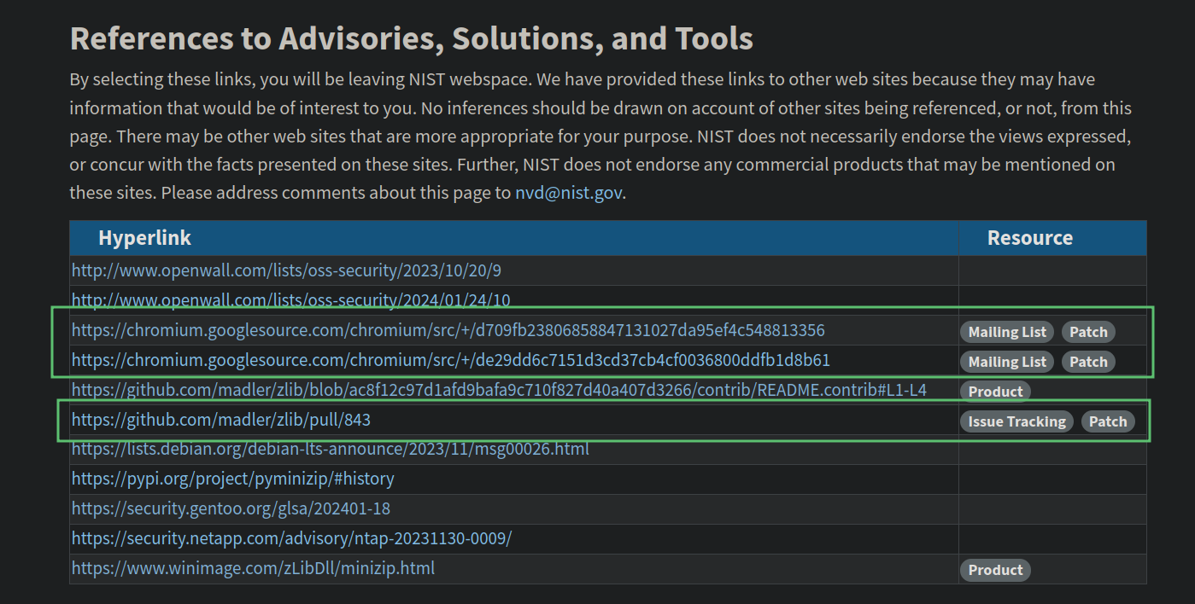The image size is (1195, 604).
Task: Click Mailing List badge in de29dd row
Action: [1007, 362]
